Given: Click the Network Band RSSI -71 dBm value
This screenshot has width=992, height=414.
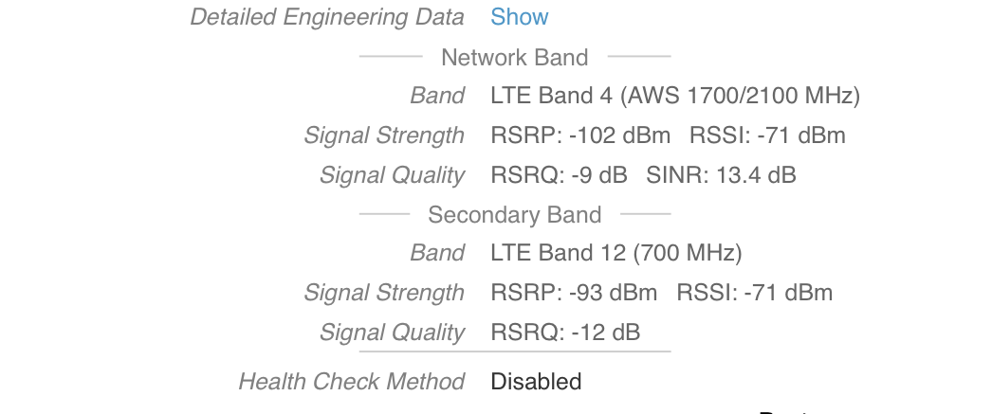Looking at the screenshot, I should pos(767,135).
